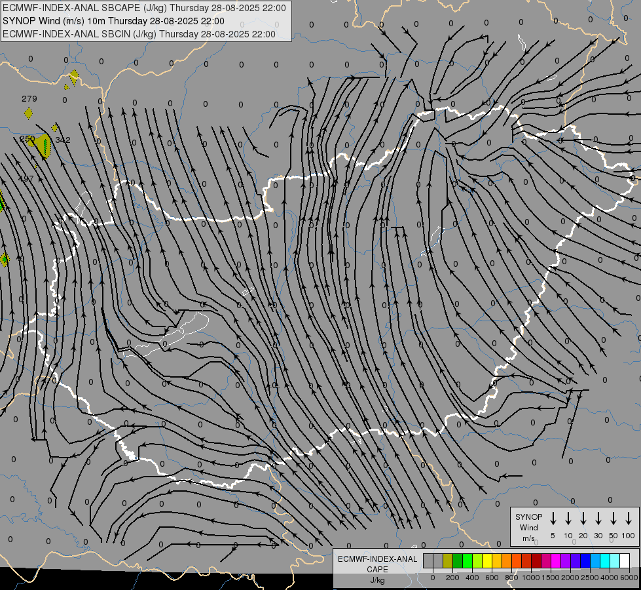Click the 'J/kg' unit label in legend
This screenshot has width=641, height=590.
click(x=377, y=580)
